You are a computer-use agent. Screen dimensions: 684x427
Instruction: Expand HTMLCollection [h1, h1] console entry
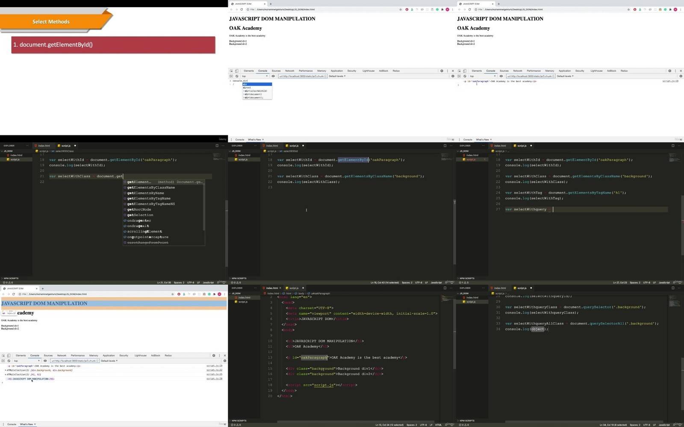[6, 374]
